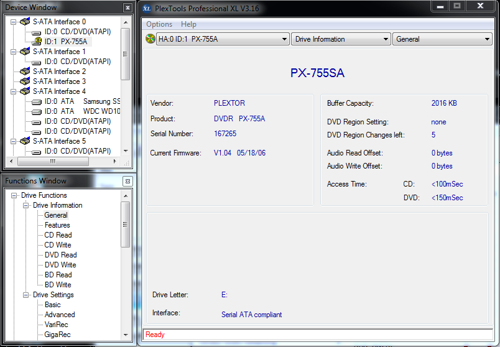The width and height of the screenshot is (500, 347).
Task: Collapse the S-ATA Interface 1 node
Action: pos(14,52)
